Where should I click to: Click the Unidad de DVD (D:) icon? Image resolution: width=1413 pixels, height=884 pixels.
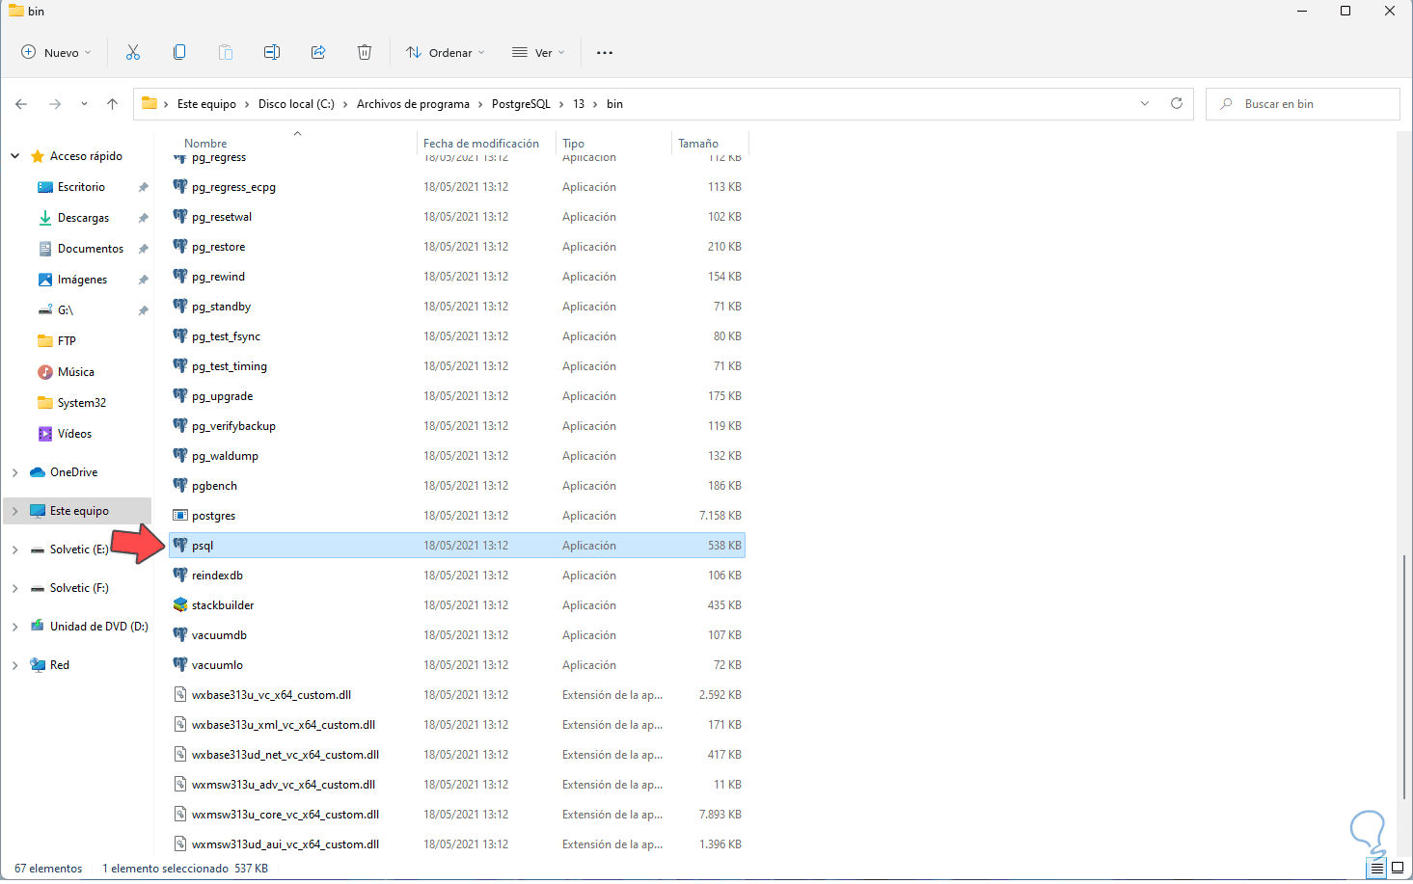(x=38, y=627)
